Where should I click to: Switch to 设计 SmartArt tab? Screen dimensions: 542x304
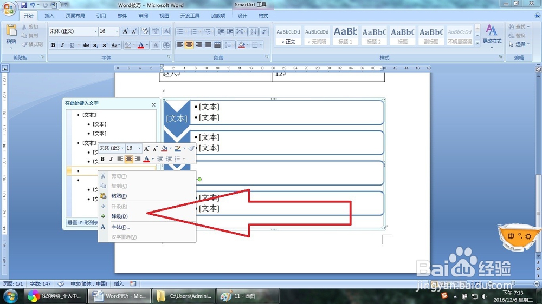[242, 16]
